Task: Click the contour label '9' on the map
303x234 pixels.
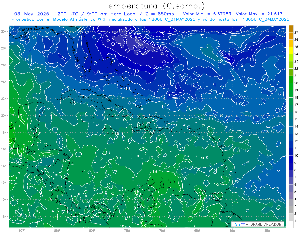Action: [165, 61]
